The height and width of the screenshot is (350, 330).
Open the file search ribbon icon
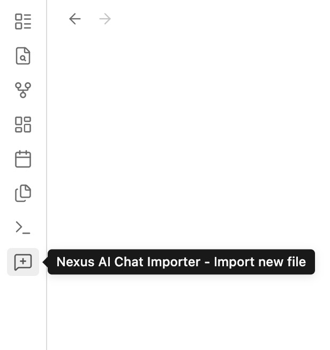pyautogui.click(x=23, y=56)
